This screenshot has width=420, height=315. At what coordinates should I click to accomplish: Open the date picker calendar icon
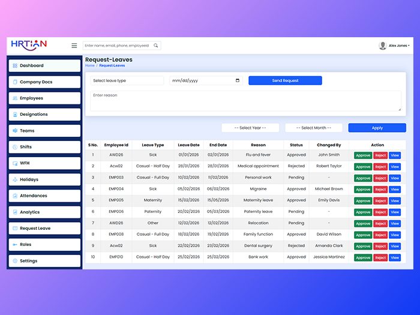coord(238,80)
